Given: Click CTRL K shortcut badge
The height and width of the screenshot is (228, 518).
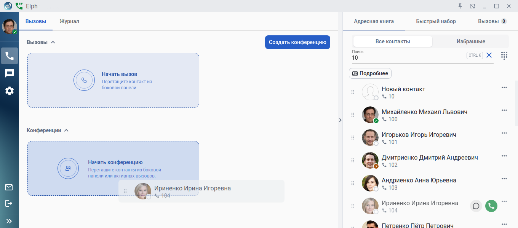Looking at the screenshot, I should 475,55.
